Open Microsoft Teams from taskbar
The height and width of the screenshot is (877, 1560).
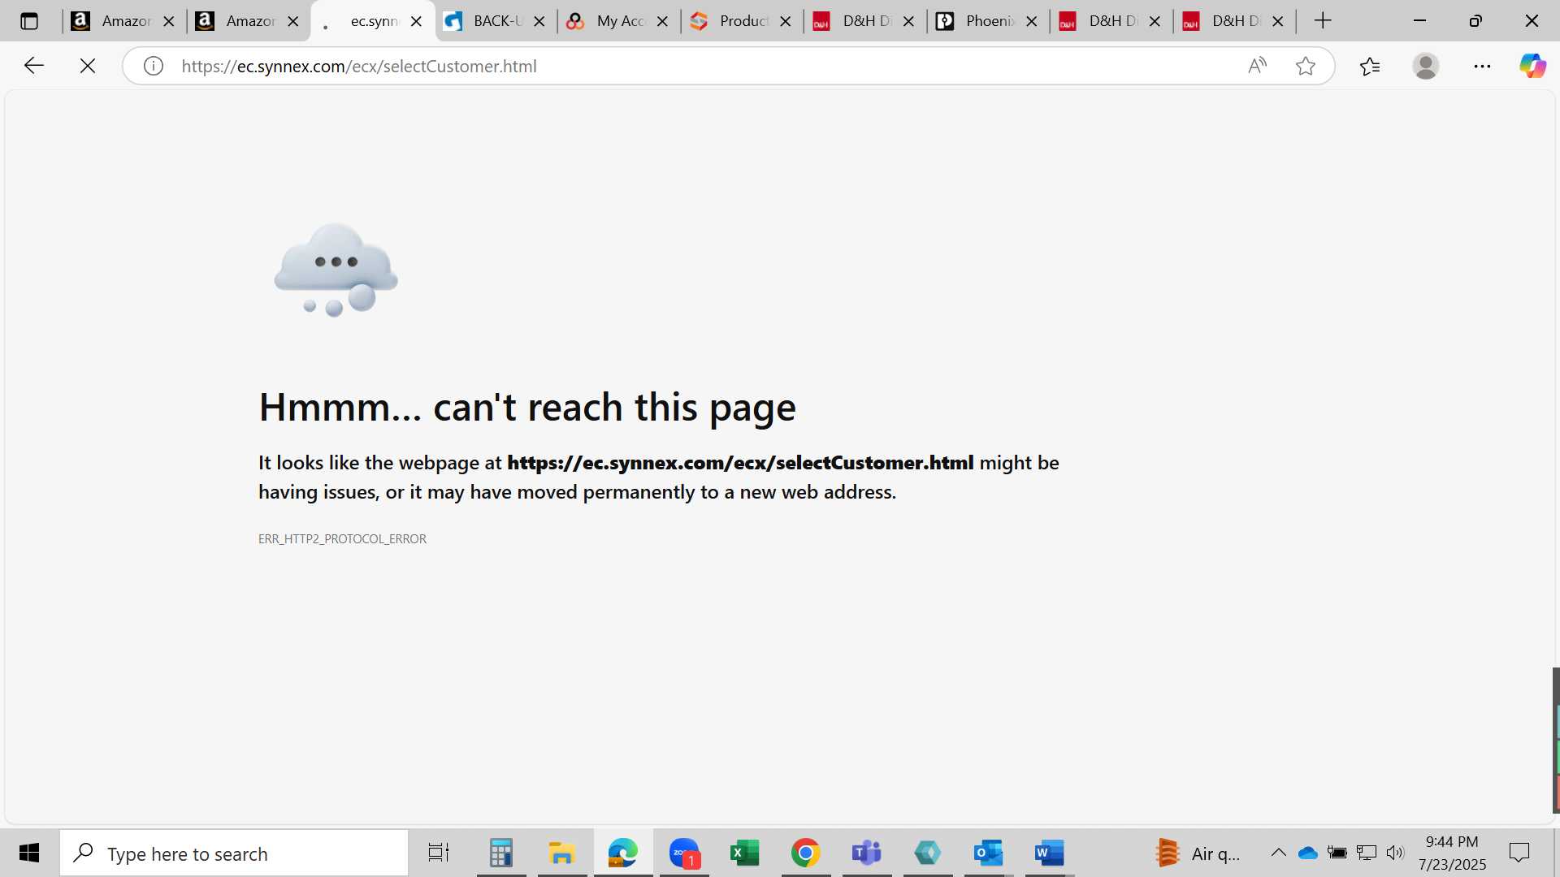pyautogui.click(x=866, y=853)
